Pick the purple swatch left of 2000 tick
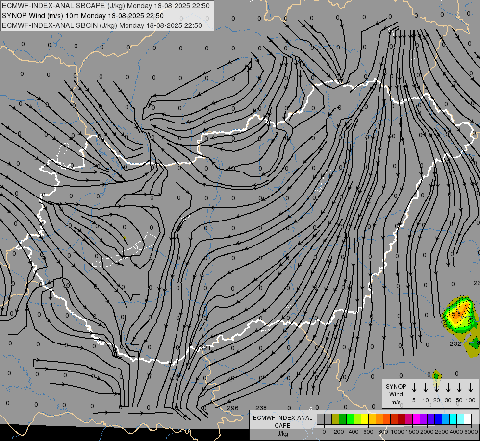The image size is (480, 441). pyautogui.click(x=424, y=419)
